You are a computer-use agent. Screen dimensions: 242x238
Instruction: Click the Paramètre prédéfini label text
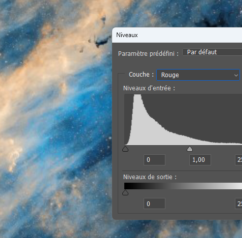click(x=148, y=54)
